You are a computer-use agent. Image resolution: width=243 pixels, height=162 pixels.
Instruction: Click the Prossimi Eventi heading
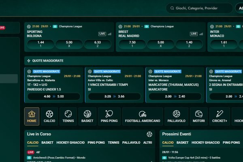click(x=177, y=134)
